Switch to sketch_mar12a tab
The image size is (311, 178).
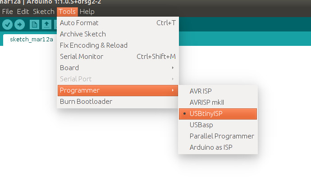tap(32, 40)
